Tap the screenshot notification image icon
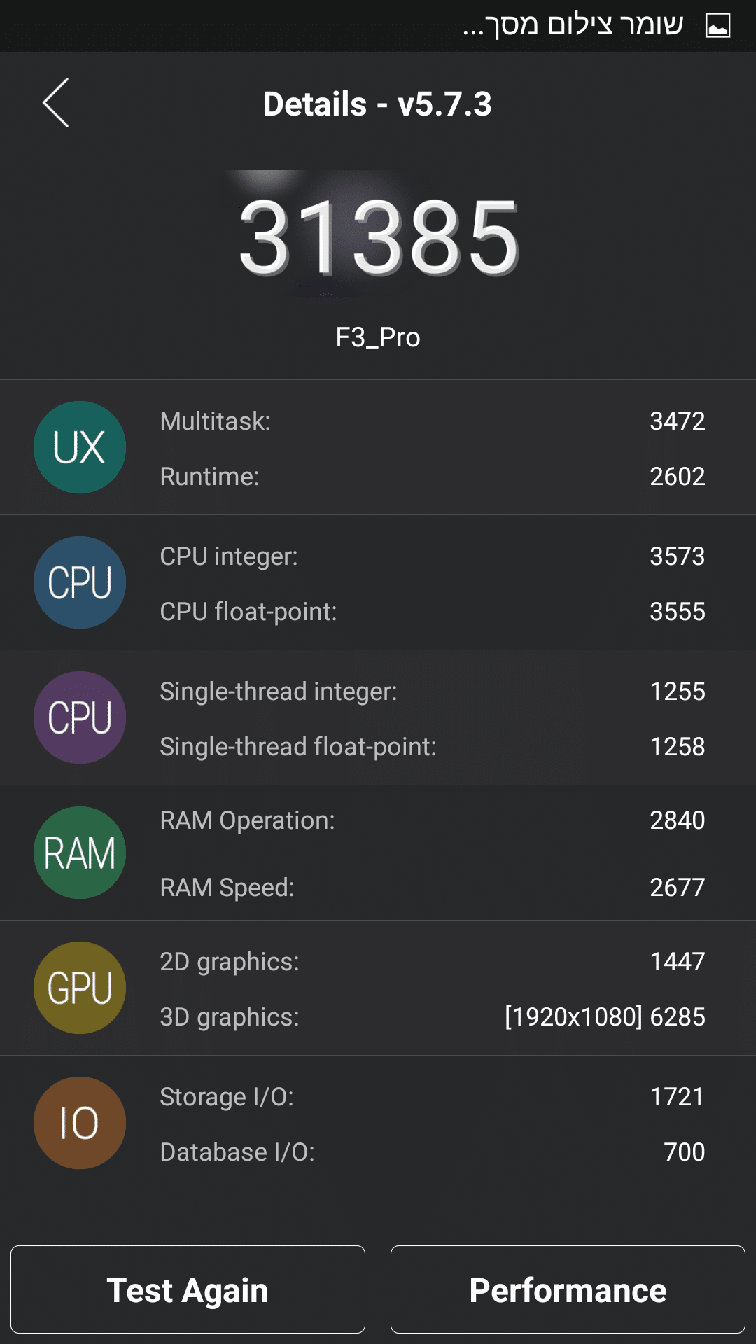 717,26
